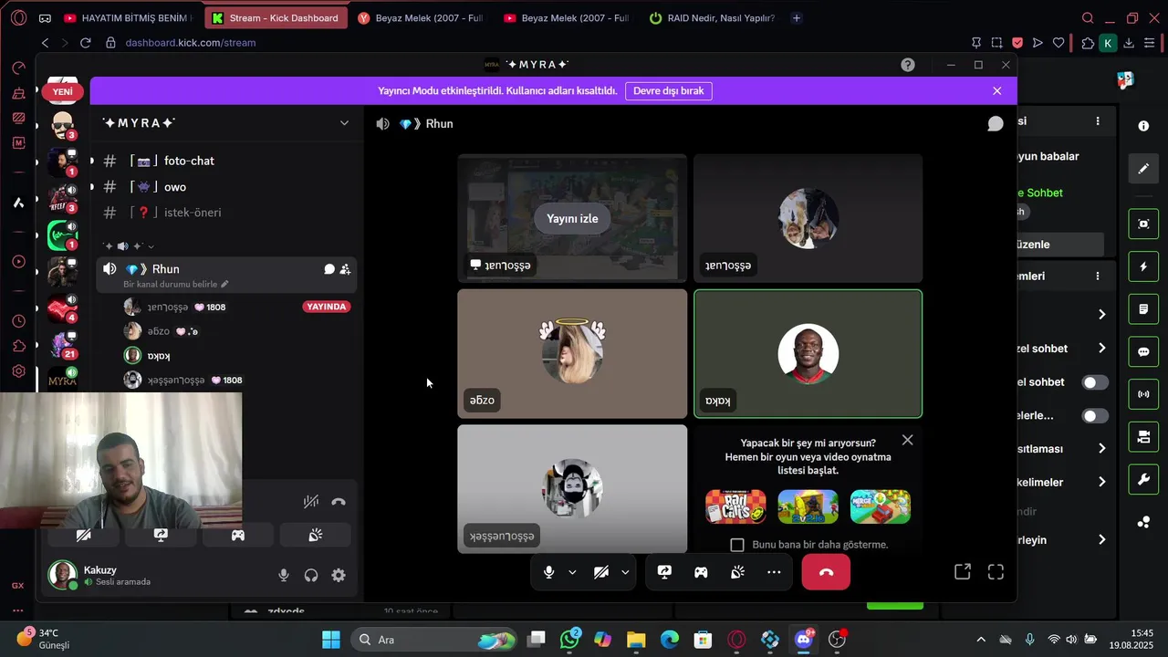Viewport: 1168px width, 657px height.
Task: Switch to the HAYATIM BİTMİŞ BENİM tab
Action: tap(128, 17)
